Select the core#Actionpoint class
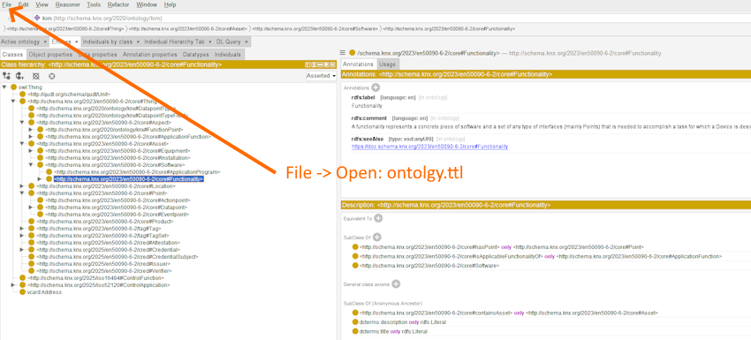 (117, 200)
